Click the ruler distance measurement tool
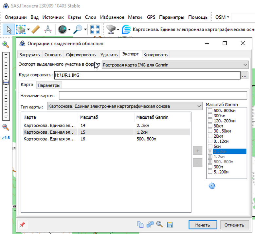The image size is (255, 234). pyautogui.click(x=35, y=29)
